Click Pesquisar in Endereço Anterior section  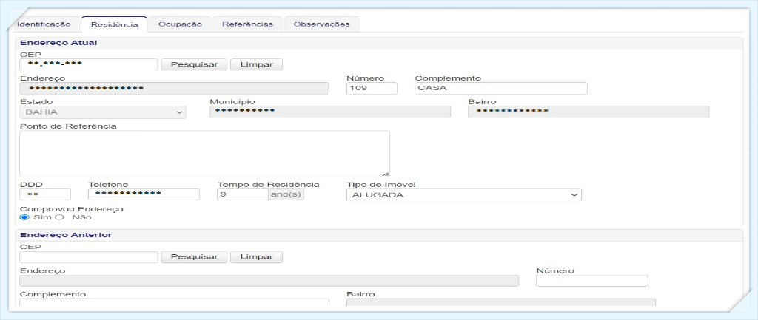tap(194, 257)
